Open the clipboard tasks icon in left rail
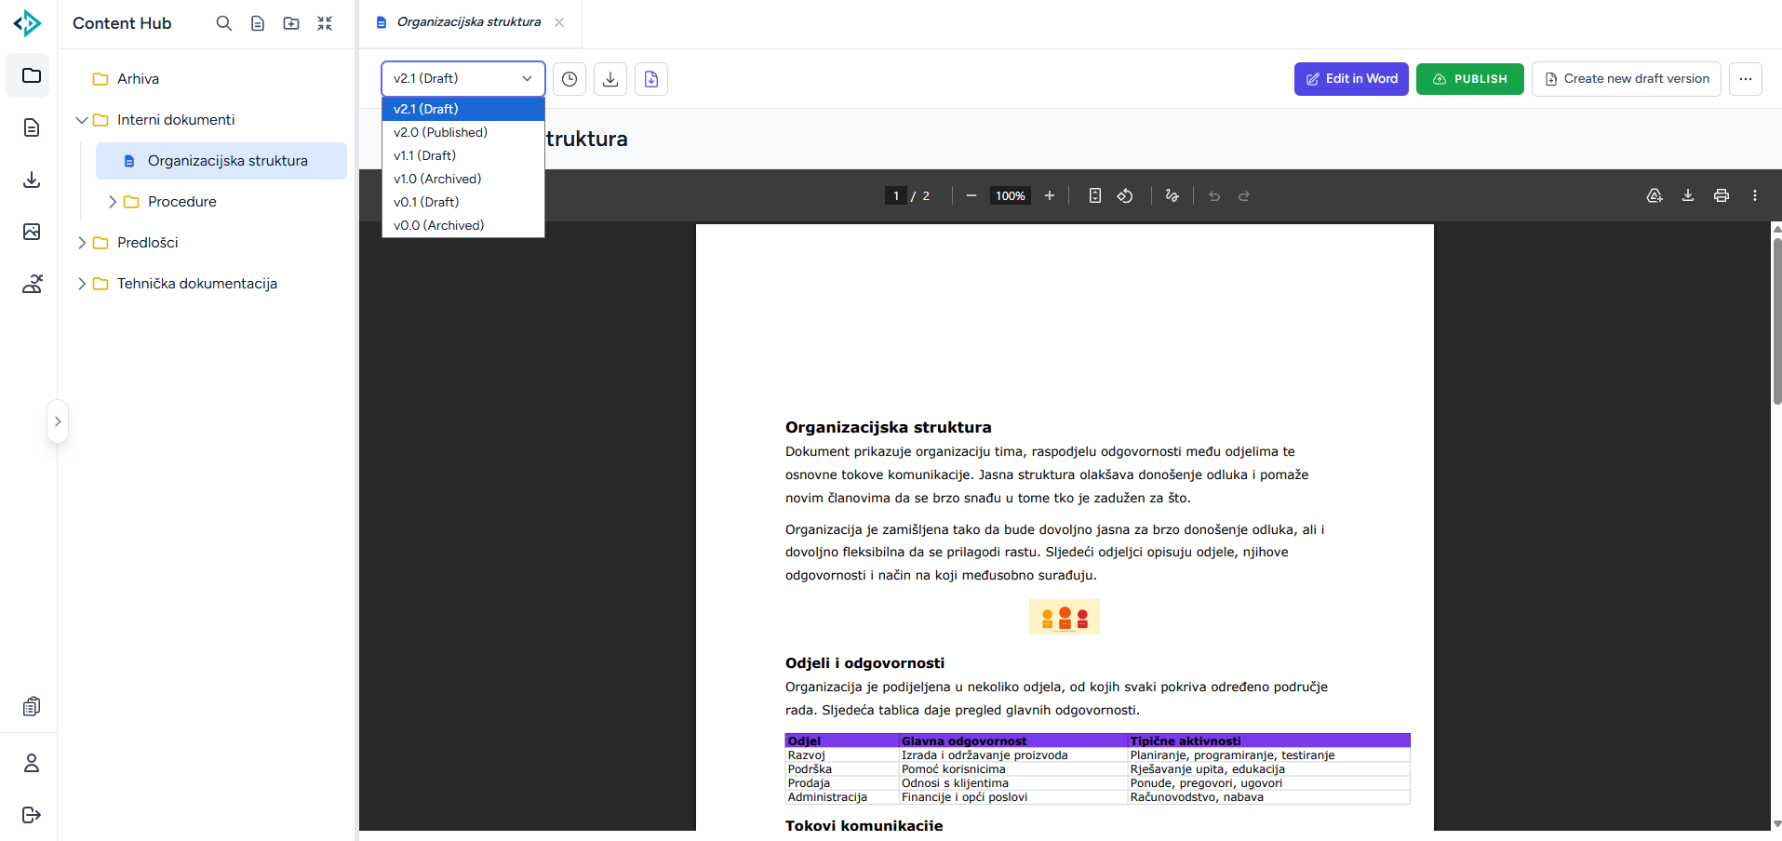 click(32, 707)
